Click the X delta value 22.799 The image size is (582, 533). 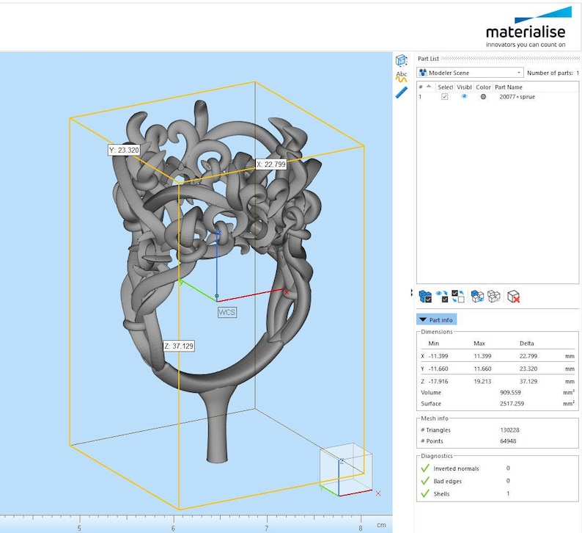point(528,356)
